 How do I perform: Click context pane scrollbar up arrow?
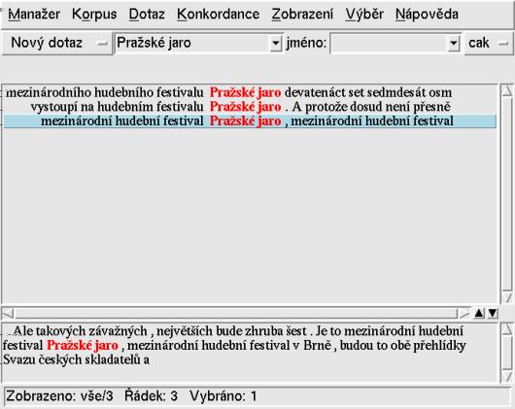tap(507, 329)
